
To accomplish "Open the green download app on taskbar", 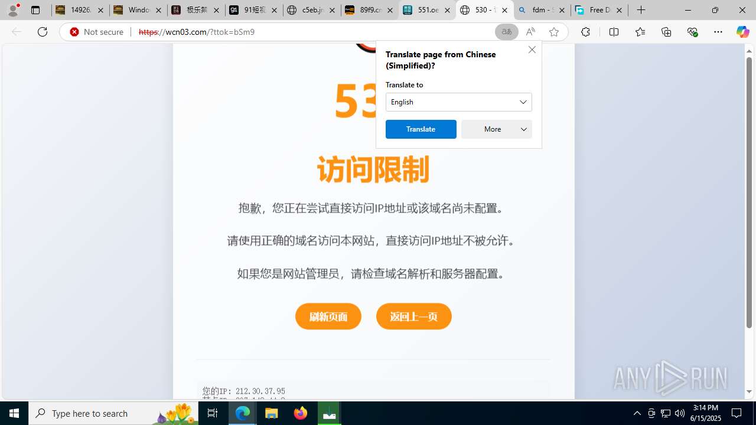I will click(x=330, y=413).
